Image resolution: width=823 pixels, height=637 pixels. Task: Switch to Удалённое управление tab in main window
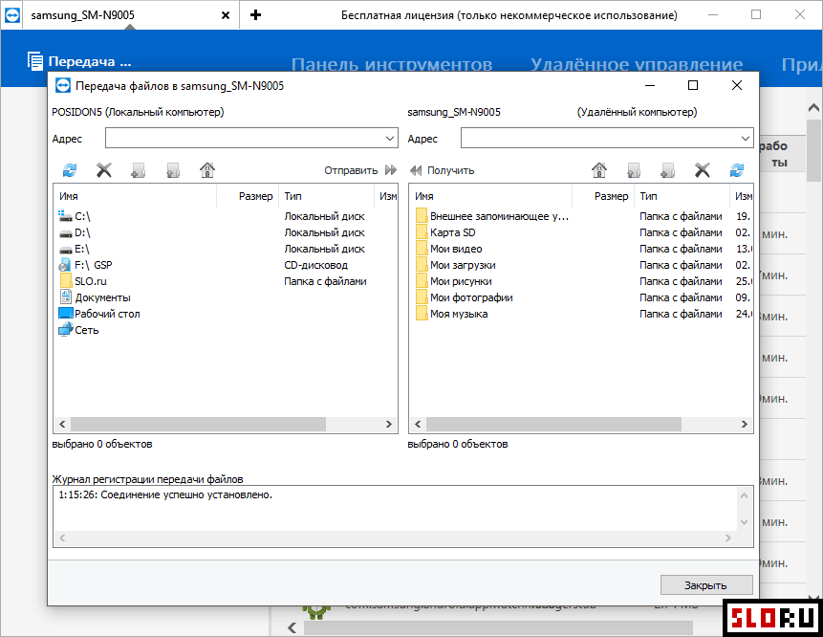[x=637, y=65]
